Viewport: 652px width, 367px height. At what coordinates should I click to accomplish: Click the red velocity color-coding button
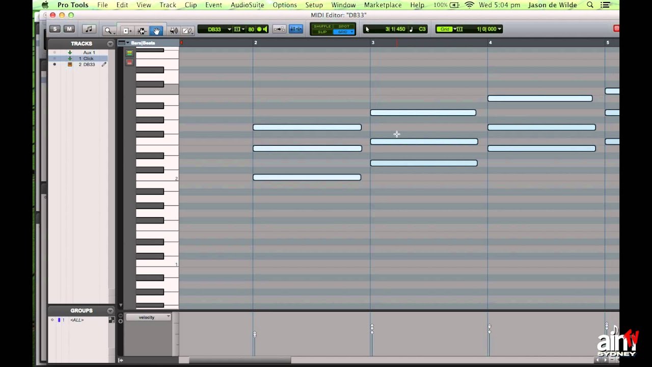point(129,62)
